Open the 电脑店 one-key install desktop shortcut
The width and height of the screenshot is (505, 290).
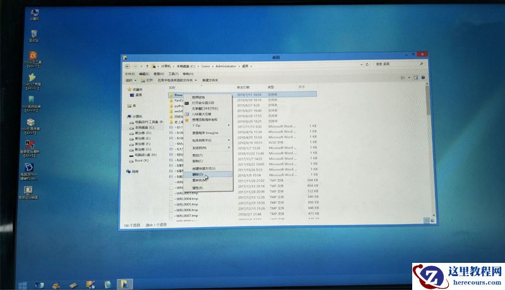tap(29, 171)
